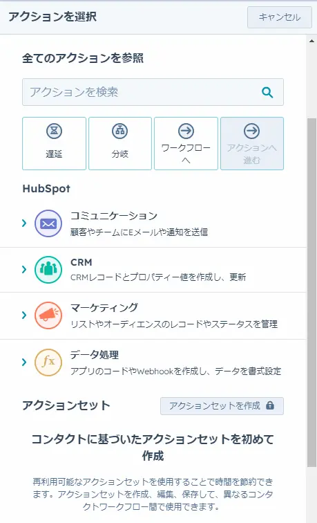Open the コミュニケーション envelope icon
Image resolution: width=317 pixels, height=523 pixels.
point(48,223)
